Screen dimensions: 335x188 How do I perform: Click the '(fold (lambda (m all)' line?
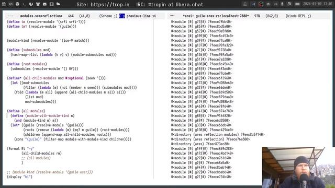[x=70, y=92]
